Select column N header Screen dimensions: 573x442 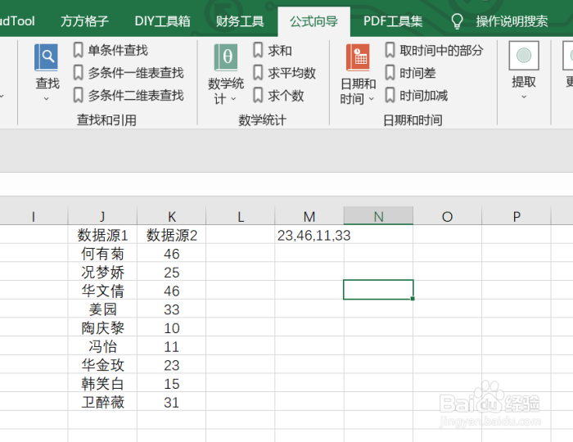coord(378,216)
